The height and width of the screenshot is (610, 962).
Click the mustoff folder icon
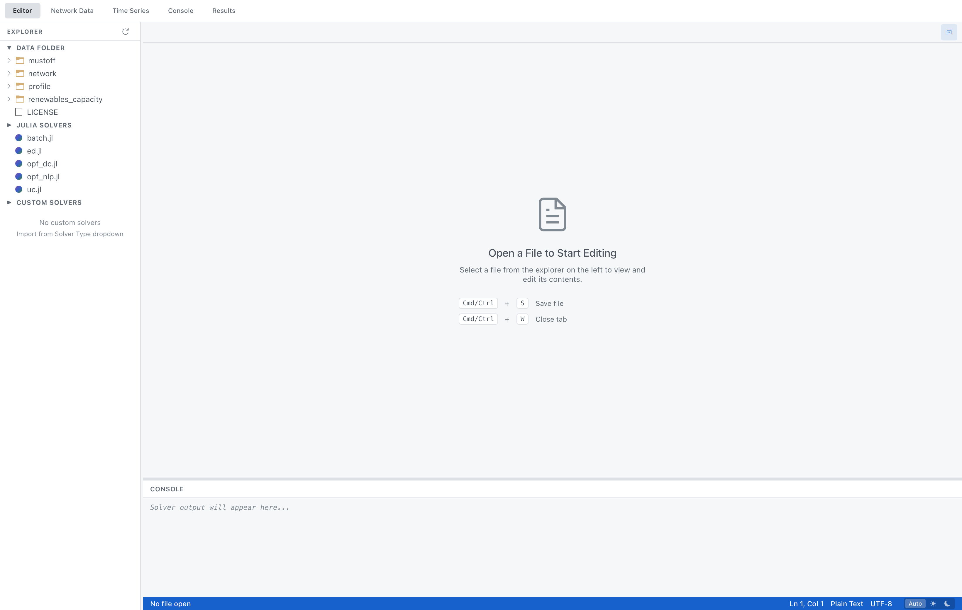[20, 60]
